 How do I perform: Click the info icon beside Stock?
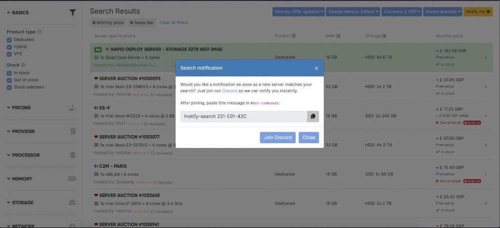pos(23,65)
